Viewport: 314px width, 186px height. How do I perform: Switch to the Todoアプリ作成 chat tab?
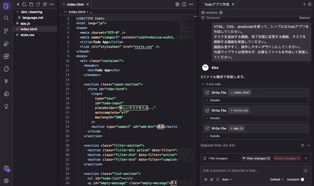[x=216, y=4]
